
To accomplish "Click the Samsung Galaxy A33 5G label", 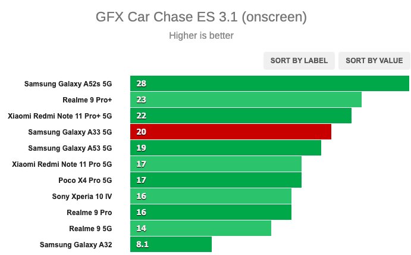I will click(x=70, y=132).
